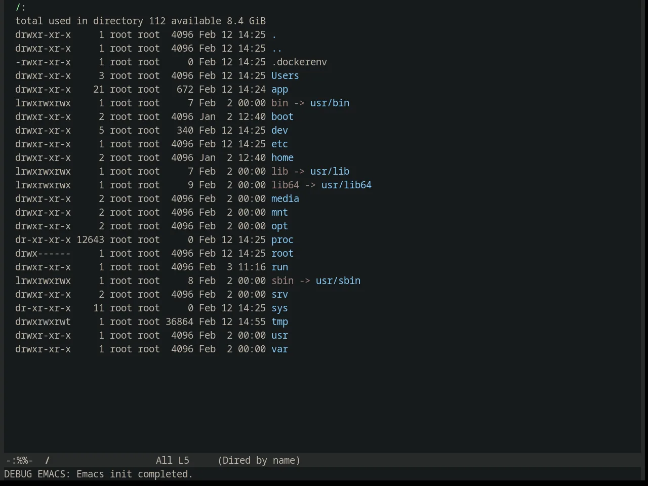The width and height of the screenshot is (648, 486).
Task: Click the buffer name '/' in mode line
Action: coord(48,460)
